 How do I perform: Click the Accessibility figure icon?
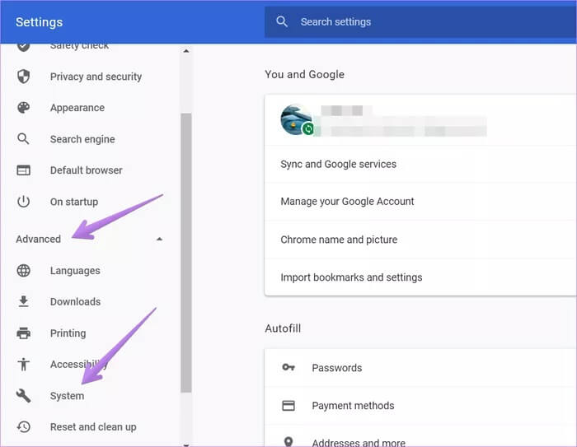tap(24, 365)
